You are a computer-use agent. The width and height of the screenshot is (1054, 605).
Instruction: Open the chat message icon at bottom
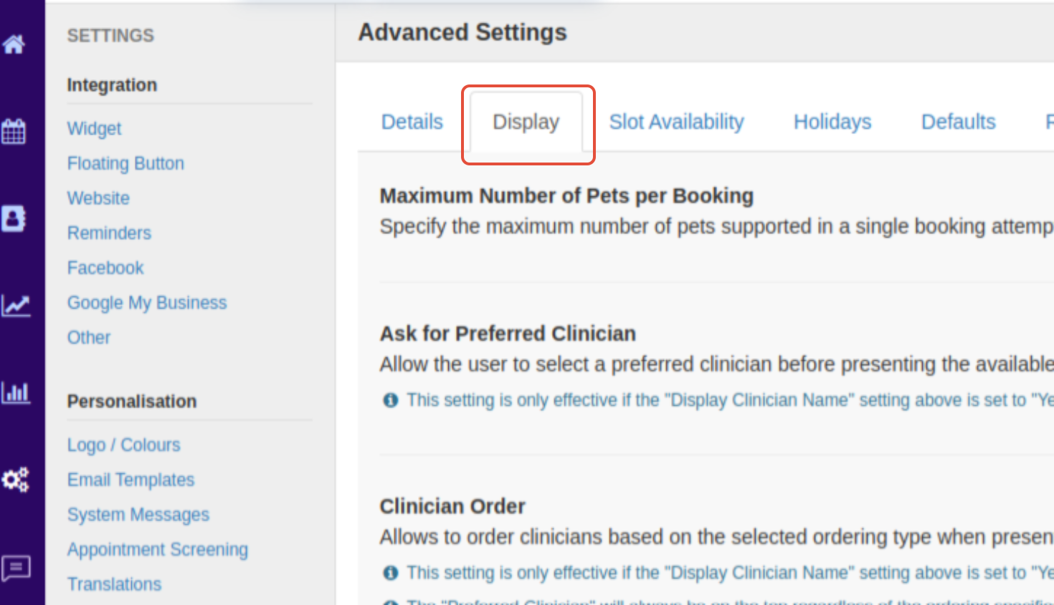tap(15, 567)
